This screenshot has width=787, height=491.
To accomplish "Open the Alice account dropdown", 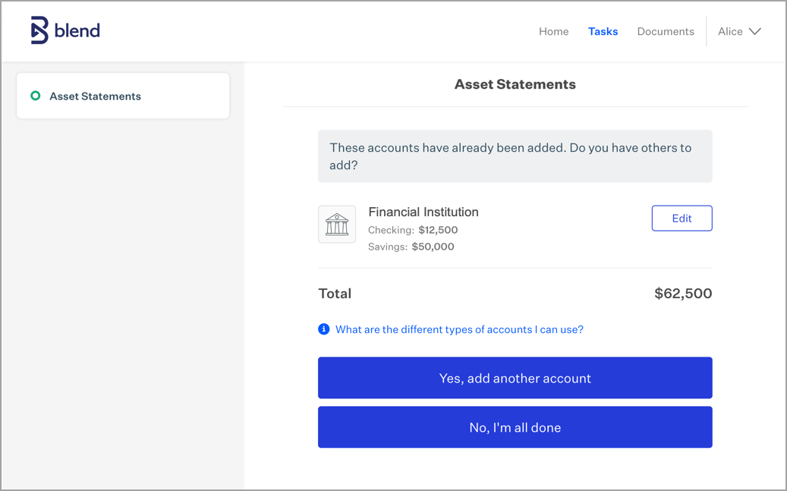I will click(x=739, y=31).
